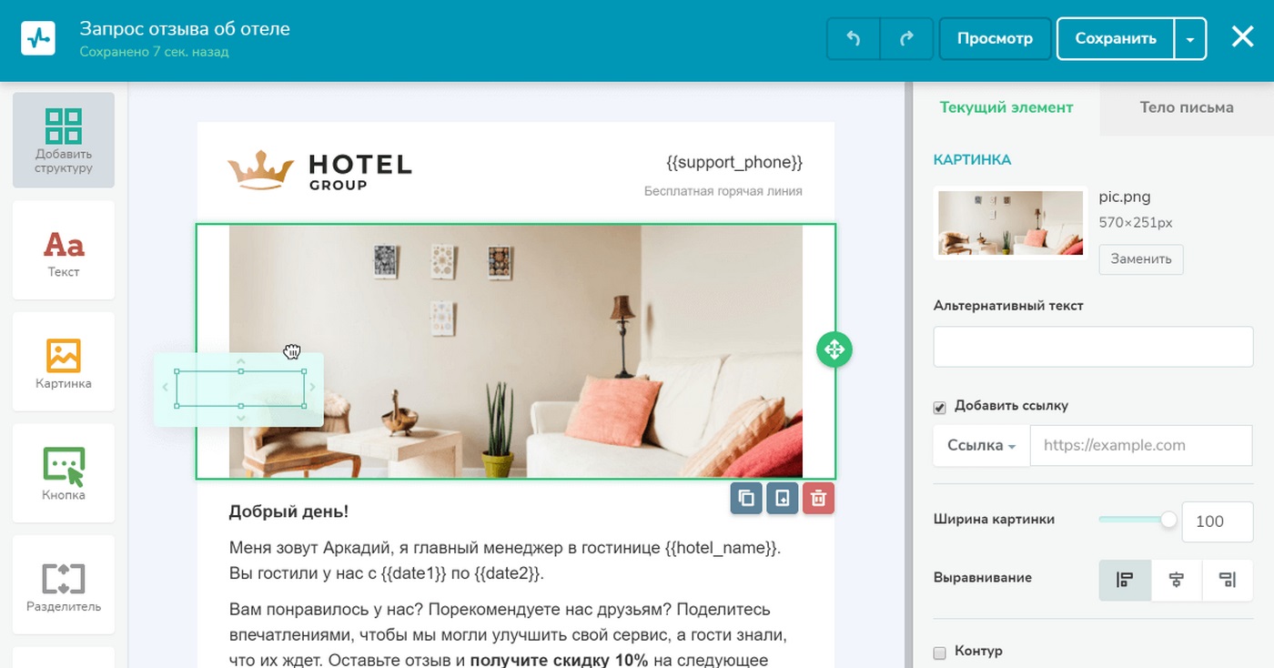This screenshot has width=1274, height=668.
Task: Align the image to the left
Action: click(1125, 580)
